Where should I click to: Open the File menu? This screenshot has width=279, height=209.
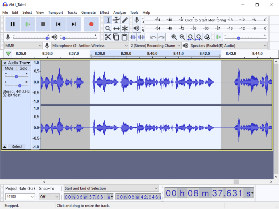[5, 13]
